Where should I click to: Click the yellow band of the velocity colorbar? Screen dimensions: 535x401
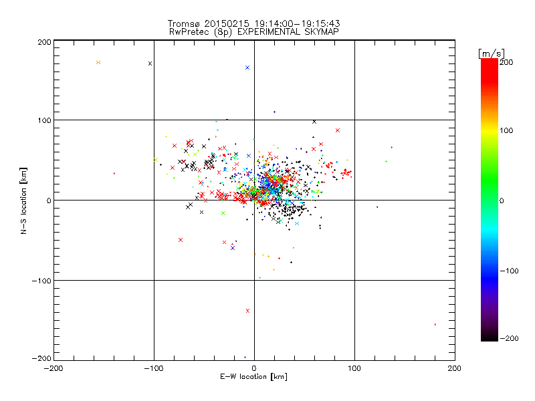pyautogui.click(x=490, y=130)
